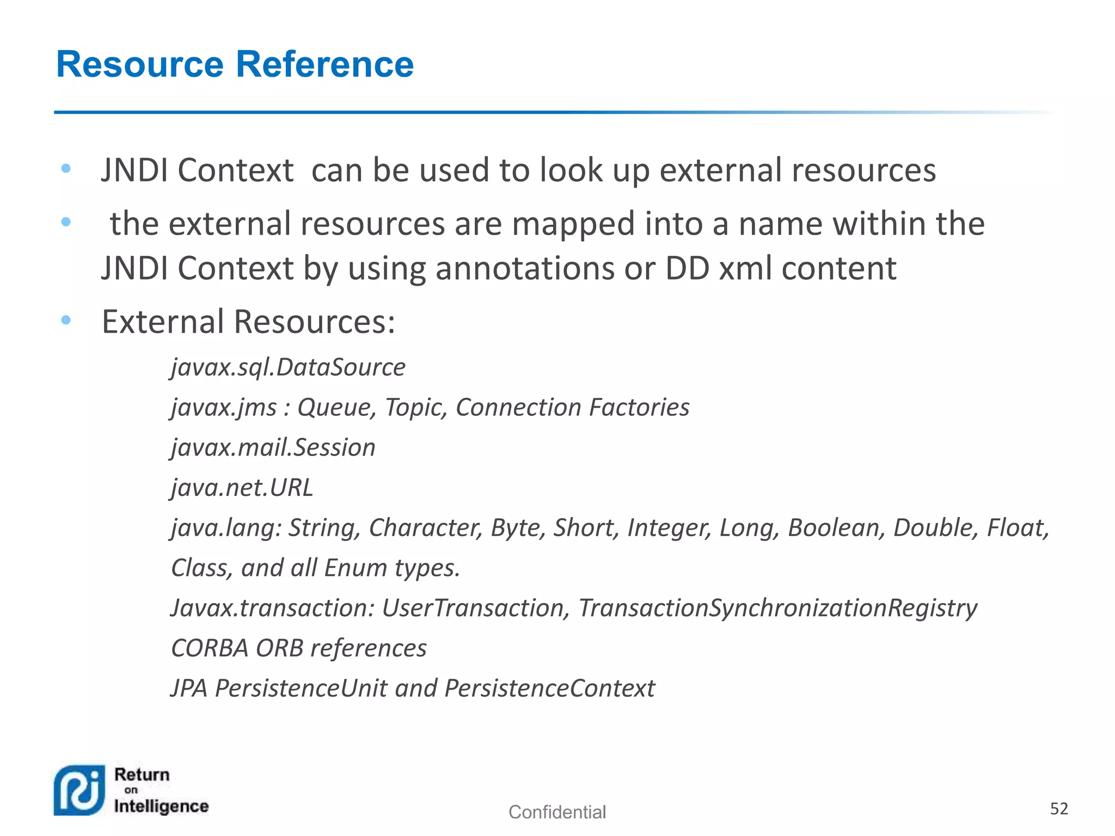Click the first bullet point marker

coord(66,169)
